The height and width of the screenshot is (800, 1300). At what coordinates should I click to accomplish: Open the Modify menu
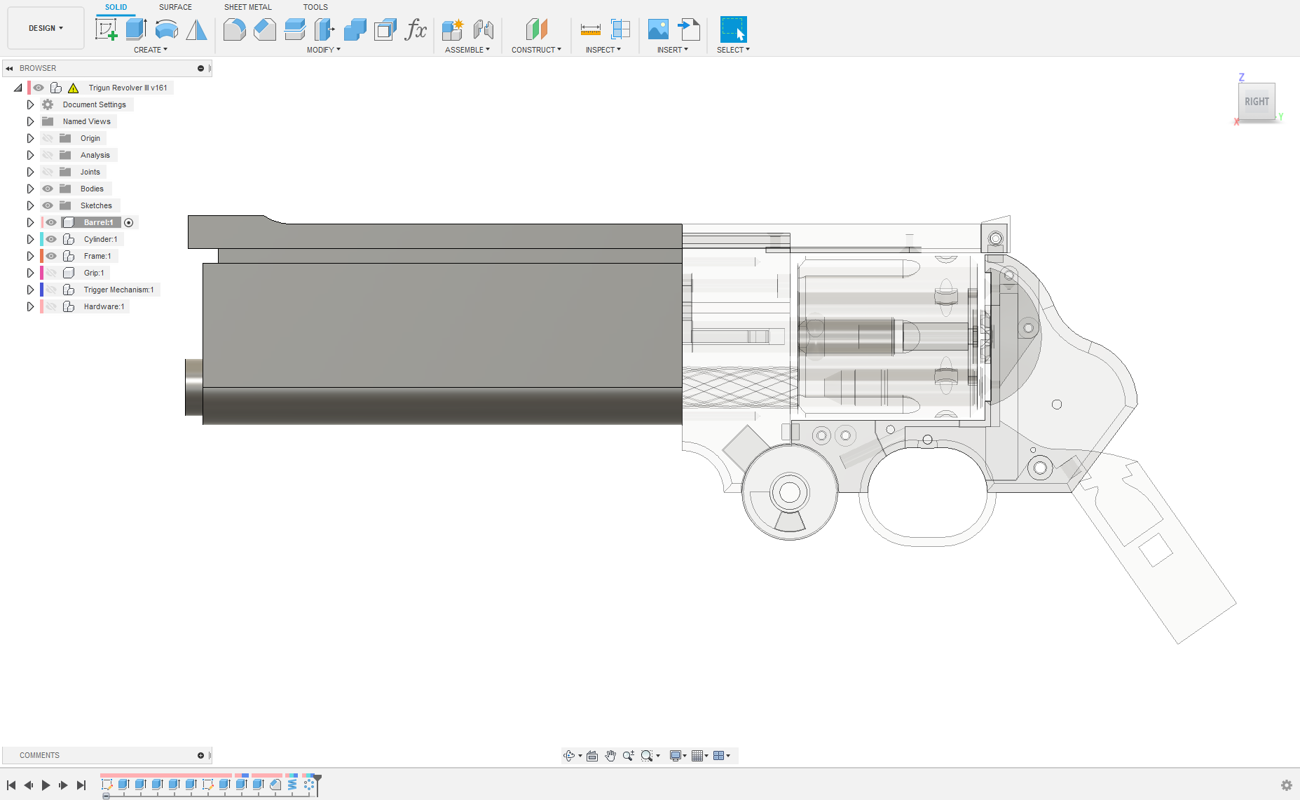pos(323,50)
